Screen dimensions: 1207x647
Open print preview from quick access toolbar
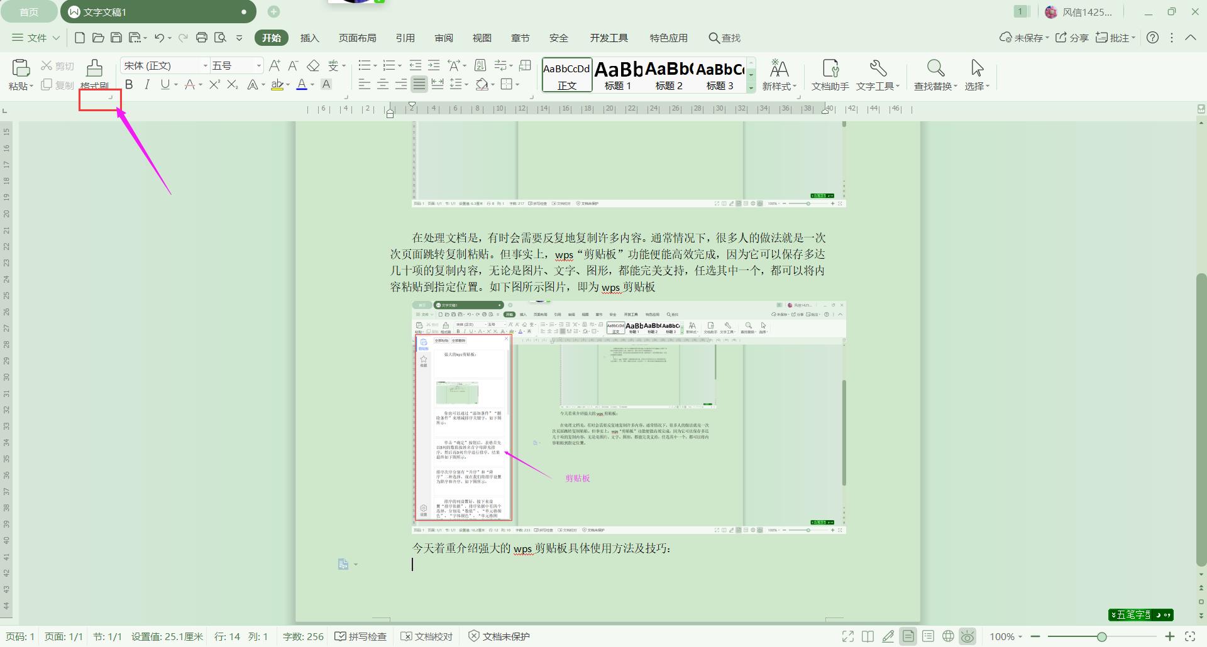pyautogui.click(x=220, y=38)
